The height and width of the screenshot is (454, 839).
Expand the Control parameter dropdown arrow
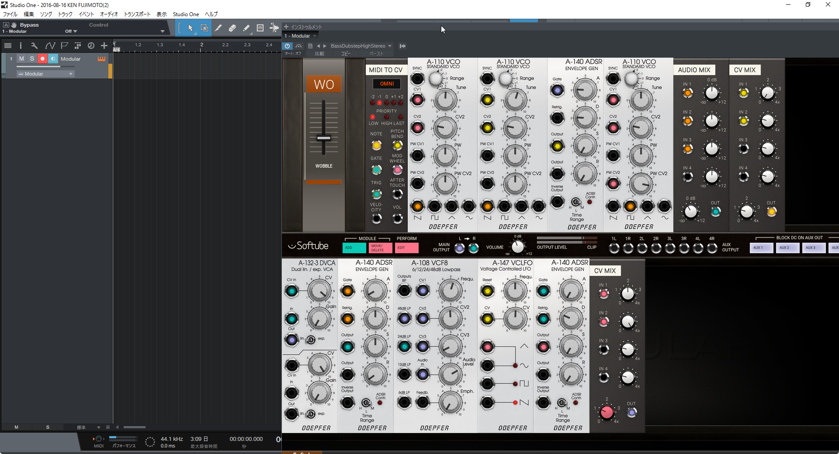pyautogui.click(x=163, y=31)
